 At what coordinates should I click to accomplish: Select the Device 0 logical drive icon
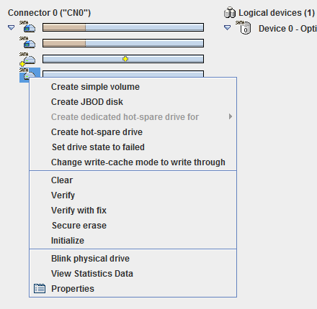(244, 27)
